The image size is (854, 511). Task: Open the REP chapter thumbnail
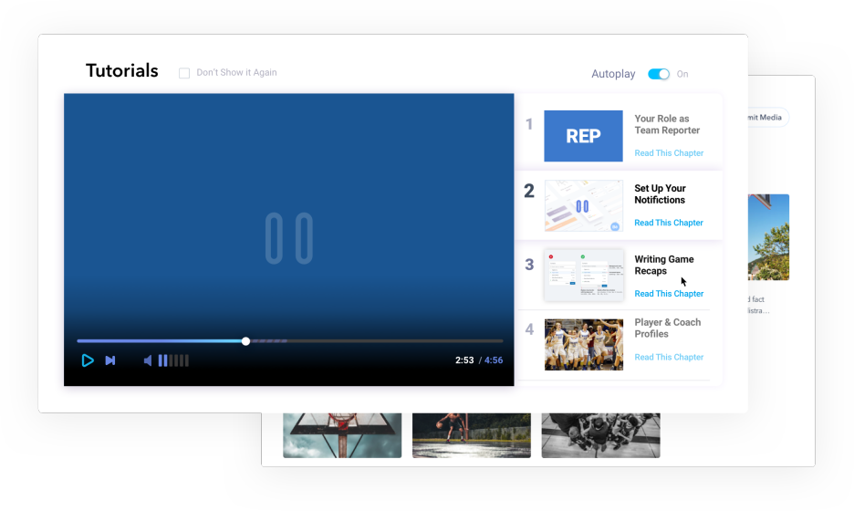coord(583,136)
